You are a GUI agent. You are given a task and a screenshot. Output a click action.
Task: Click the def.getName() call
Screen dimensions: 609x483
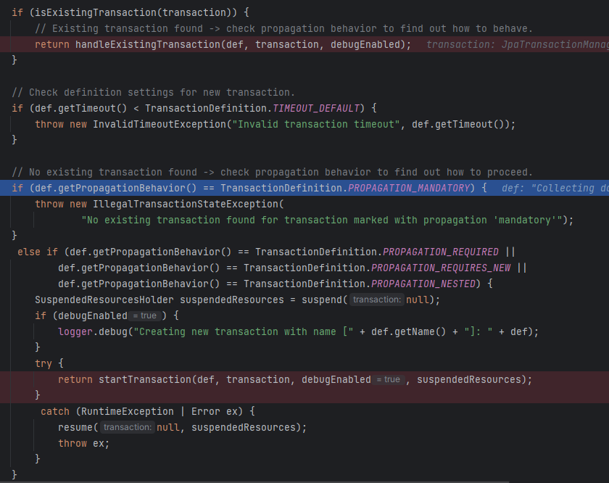[409, 331]
